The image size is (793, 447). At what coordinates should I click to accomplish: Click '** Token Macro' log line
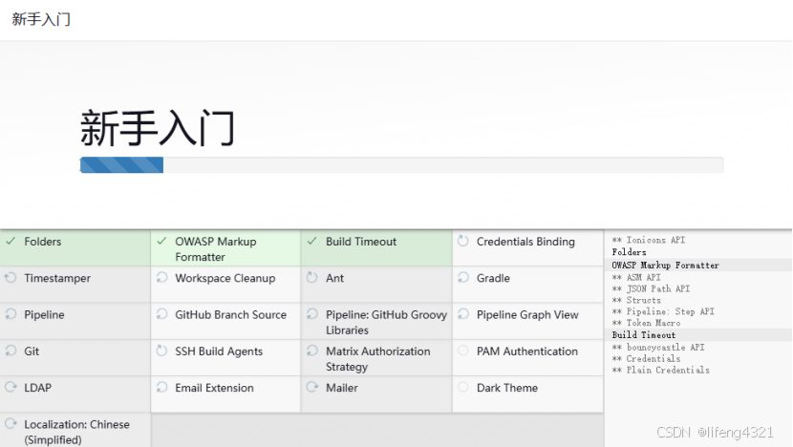coord(646,323)
